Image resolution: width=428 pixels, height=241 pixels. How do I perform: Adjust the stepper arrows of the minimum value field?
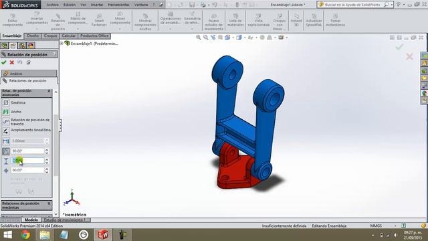coord(47,170)
